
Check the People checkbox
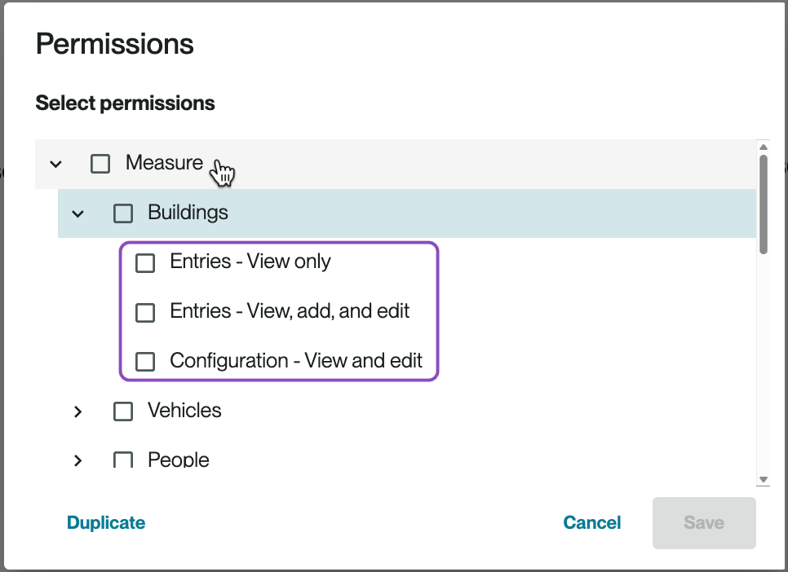[123, 460]
